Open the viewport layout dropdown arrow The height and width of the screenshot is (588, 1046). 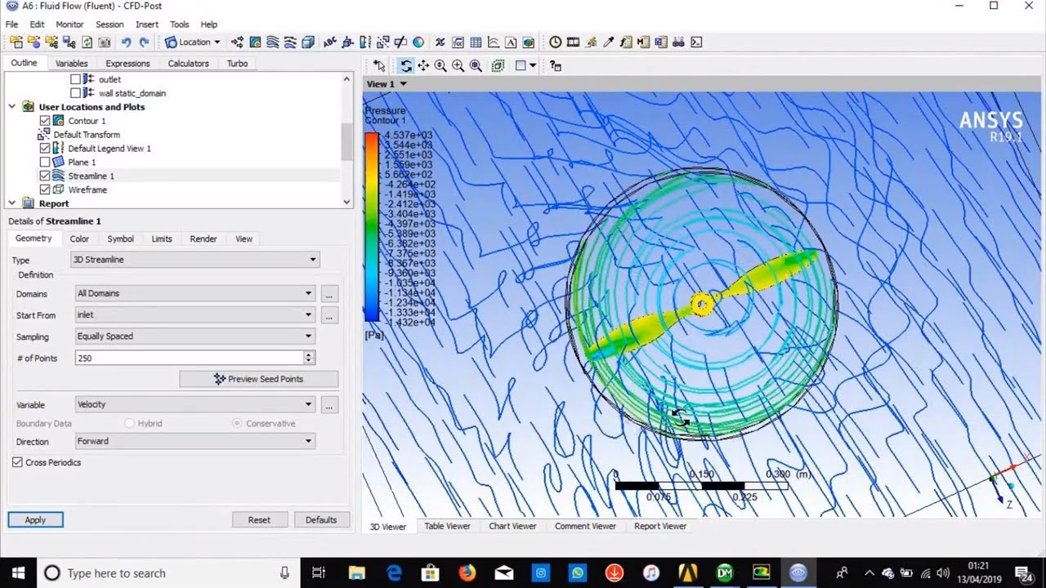[x=533, y=66]
